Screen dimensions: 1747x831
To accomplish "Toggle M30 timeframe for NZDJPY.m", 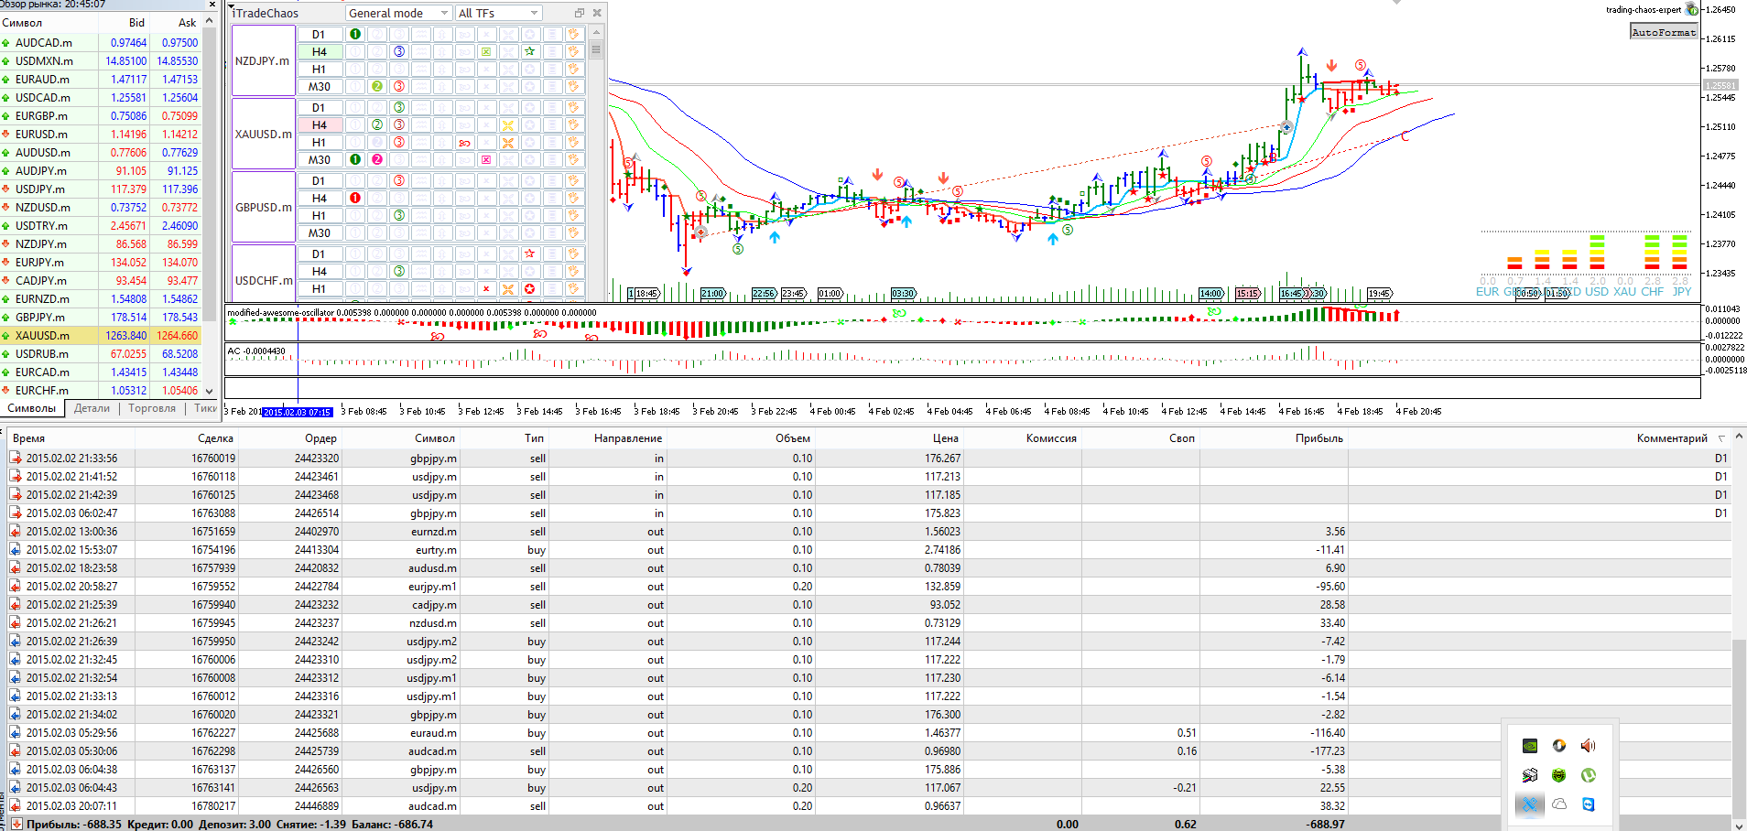I will click(320, 86).
